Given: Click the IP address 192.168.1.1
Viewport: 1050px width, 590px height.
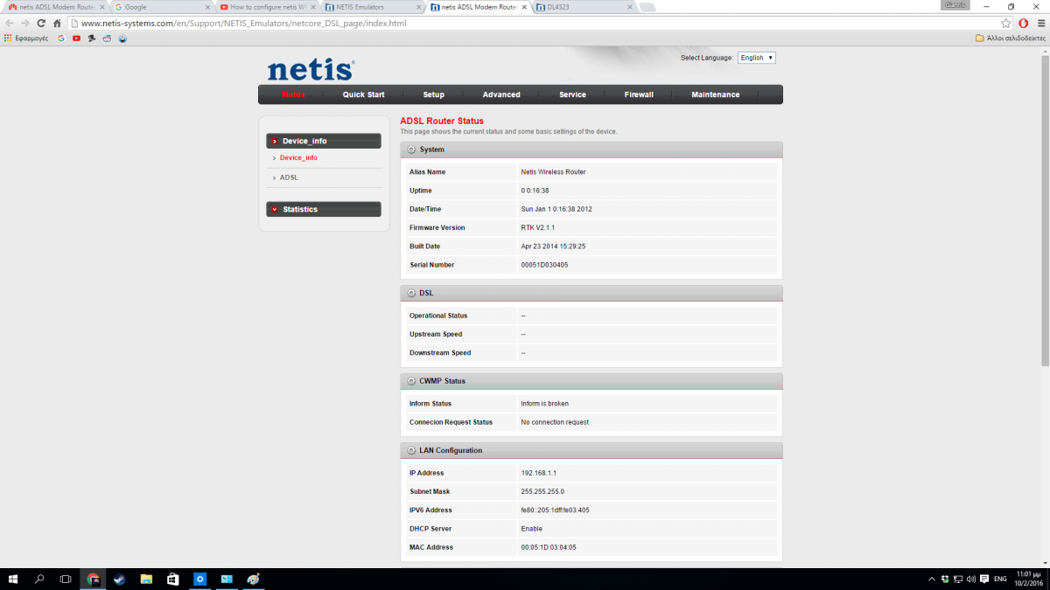Looking at the screenshot, I should pos(538,473).
